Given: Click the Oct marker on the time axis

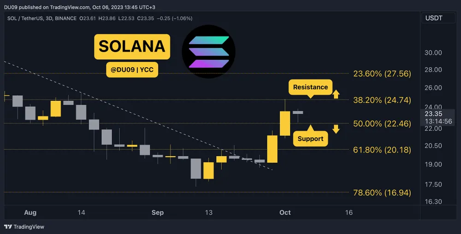Looking at the screenshot, I should coord(285,212).
